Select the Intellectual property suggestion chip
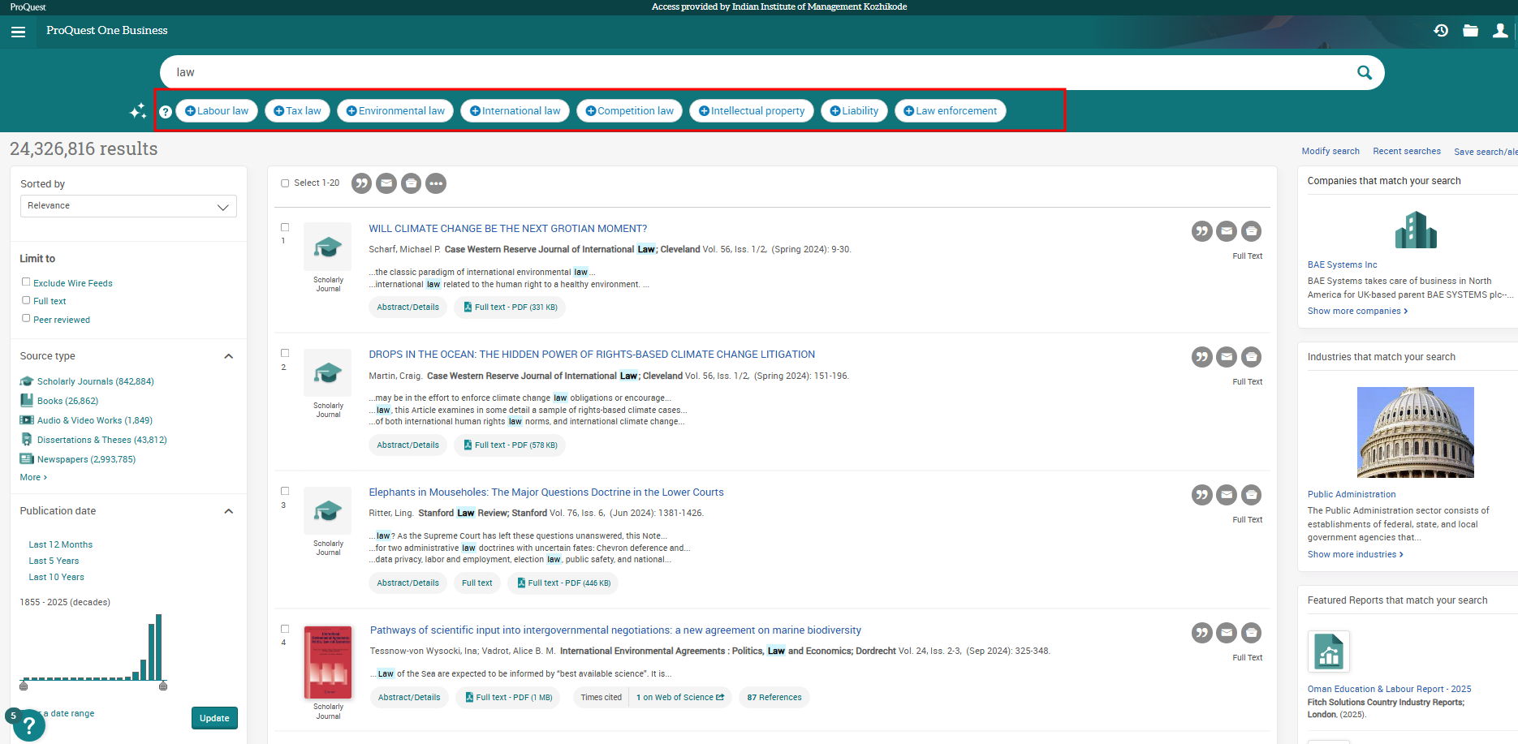The height and width of the screenshot is (744, 1518). (x=752, y=111)
